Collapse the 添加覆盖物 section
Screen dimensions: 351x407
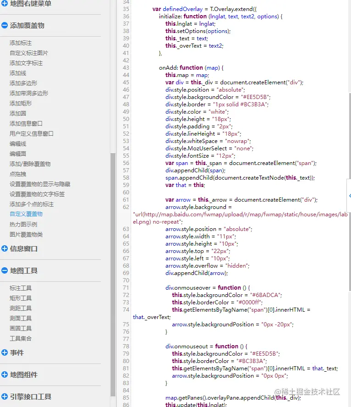pos(5,25)
